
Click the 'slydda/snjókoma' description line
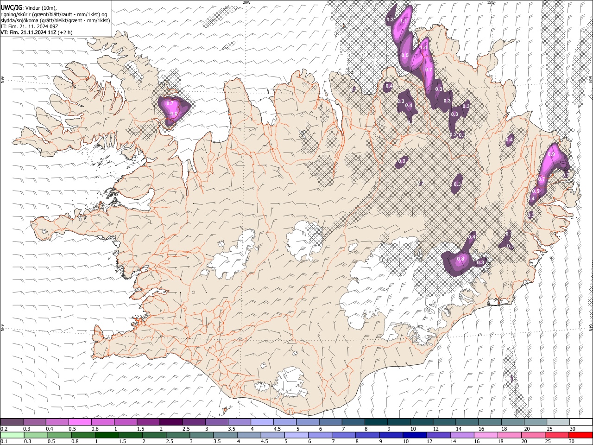click(55, 21)
